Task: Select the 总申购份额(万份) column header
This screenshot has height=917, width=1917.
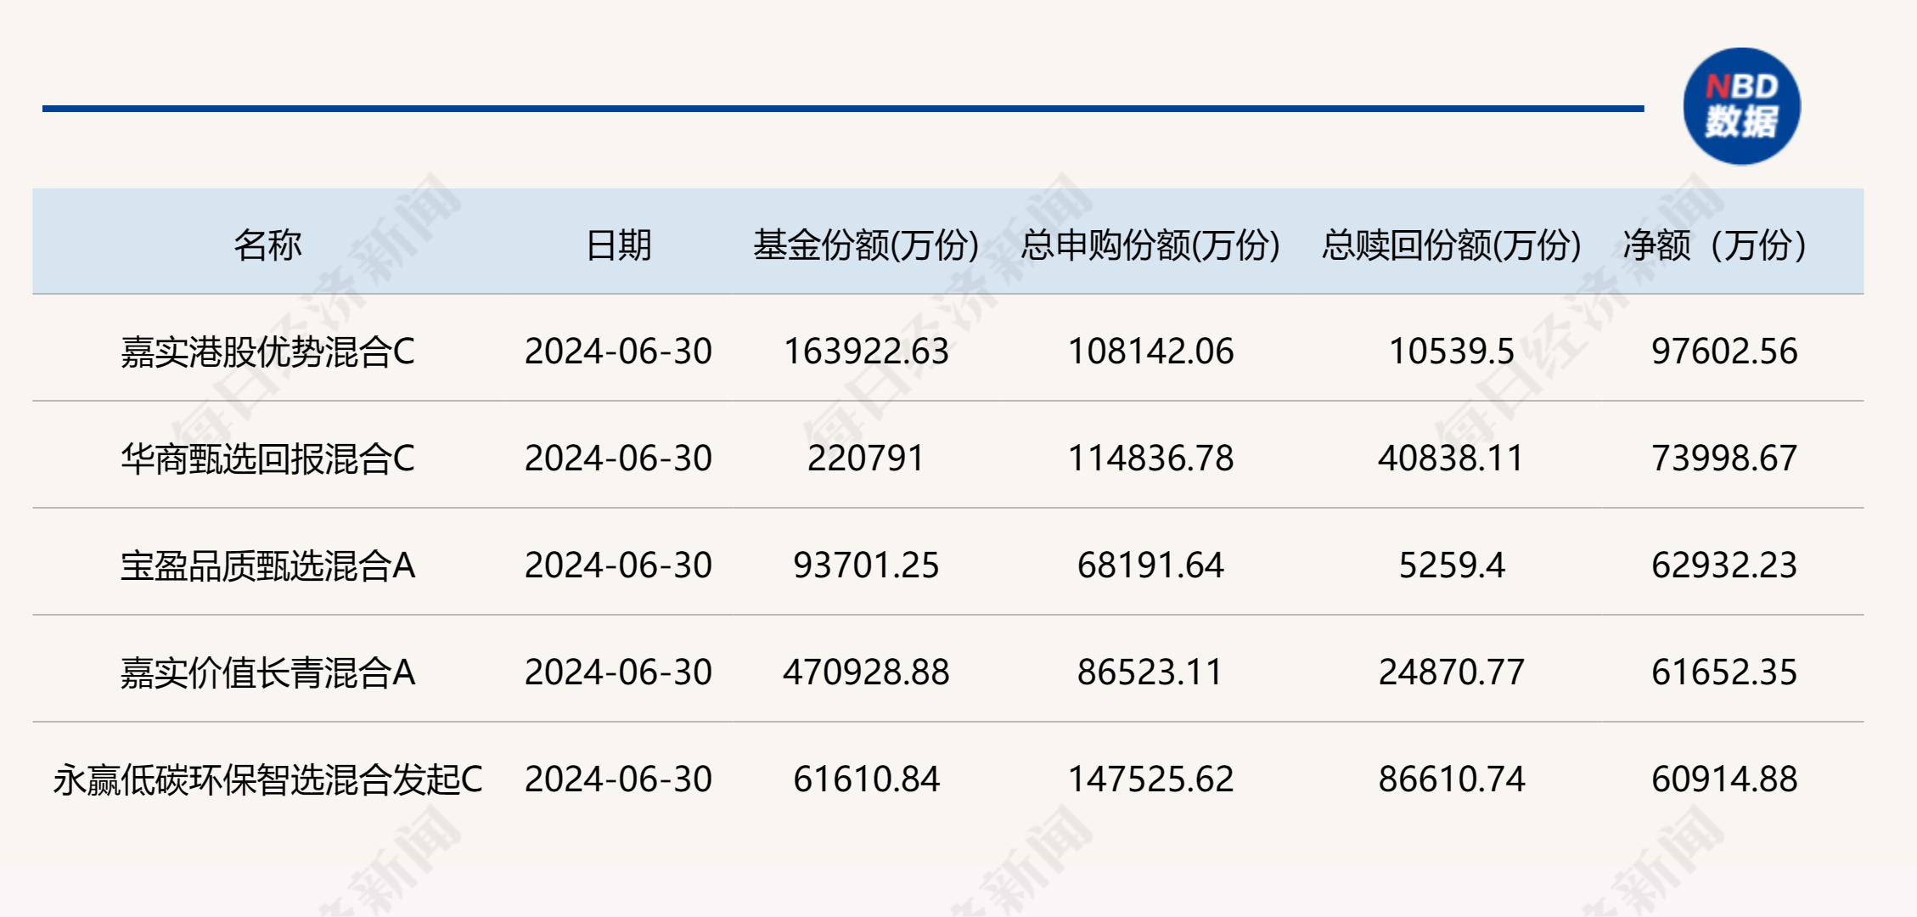Action: [1150, 245]
